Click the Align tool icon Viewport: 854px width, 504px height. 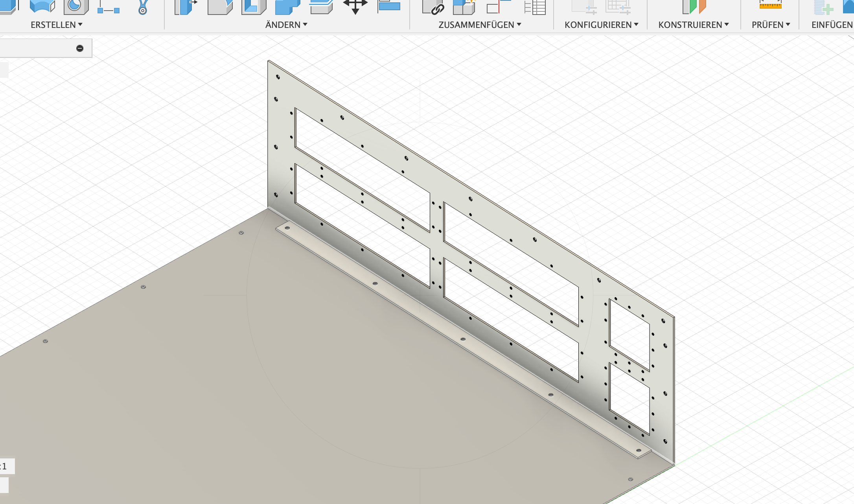point(388,6)
